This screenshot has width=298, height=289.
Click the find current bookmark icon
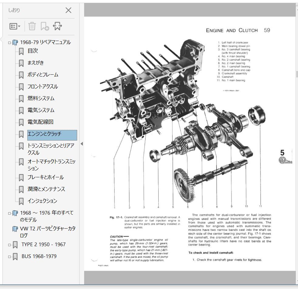click(57, 26)
